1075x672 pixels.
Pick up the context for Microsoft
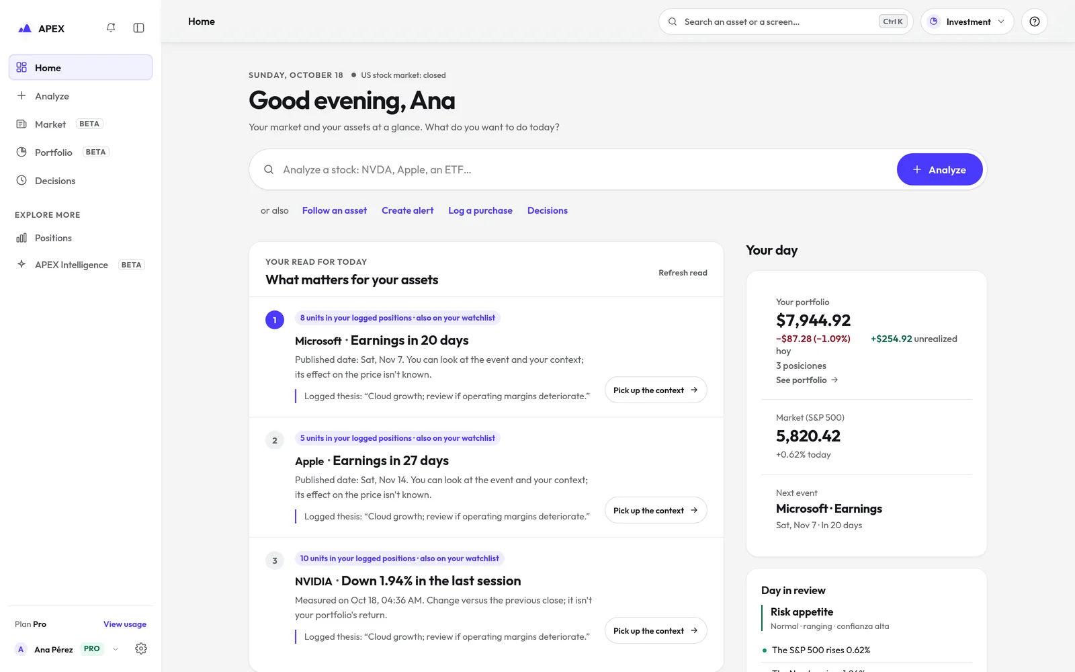656,390
